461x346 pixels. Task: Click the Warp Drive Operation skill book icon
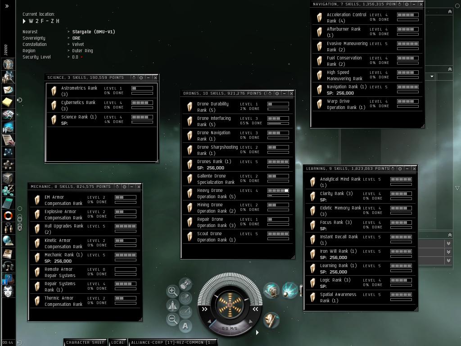click(x=319, y=104)
